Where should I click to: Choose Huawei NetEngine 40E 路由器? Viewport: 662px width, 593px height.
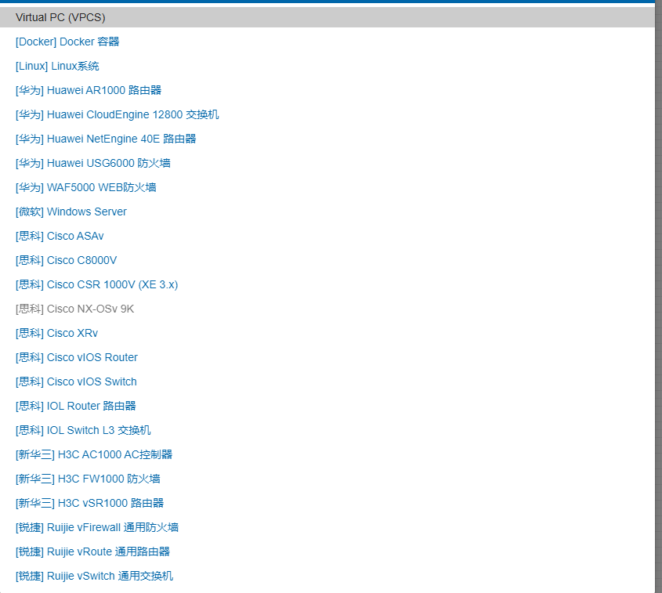(106, 139)
